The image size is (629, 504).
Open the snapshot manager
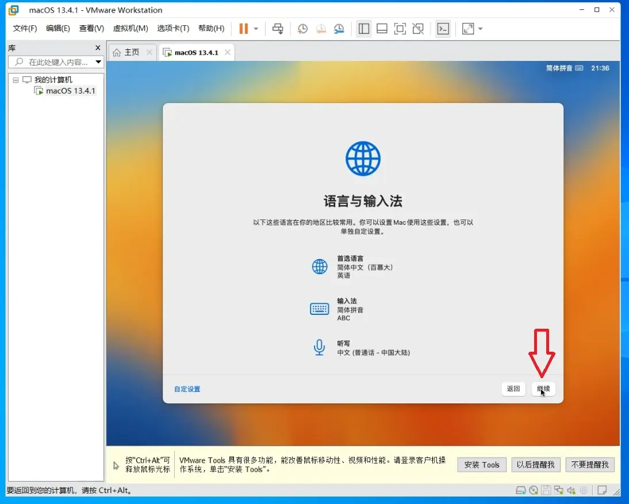point(339,29)
